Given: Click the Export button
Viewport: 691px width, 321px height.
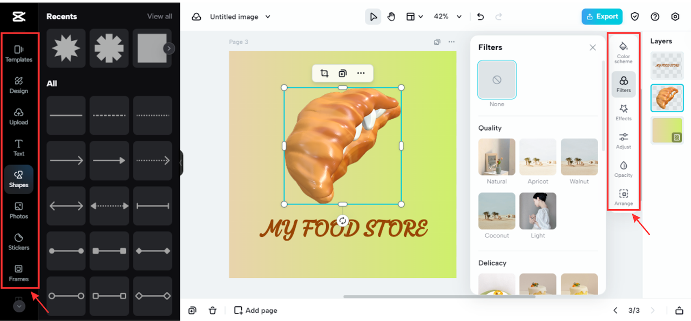Looking at the screenshot, I should tap(602, 17).
